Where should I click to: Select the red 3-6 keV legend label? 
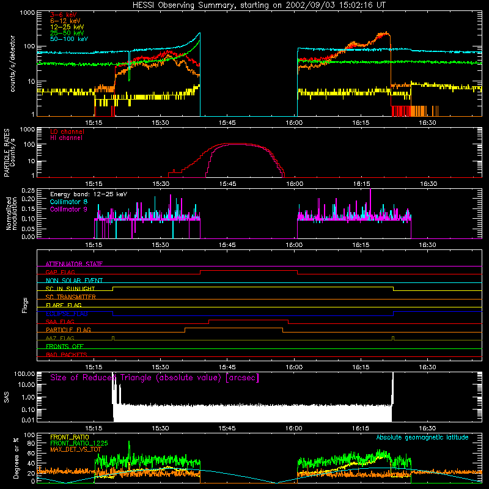64,15
